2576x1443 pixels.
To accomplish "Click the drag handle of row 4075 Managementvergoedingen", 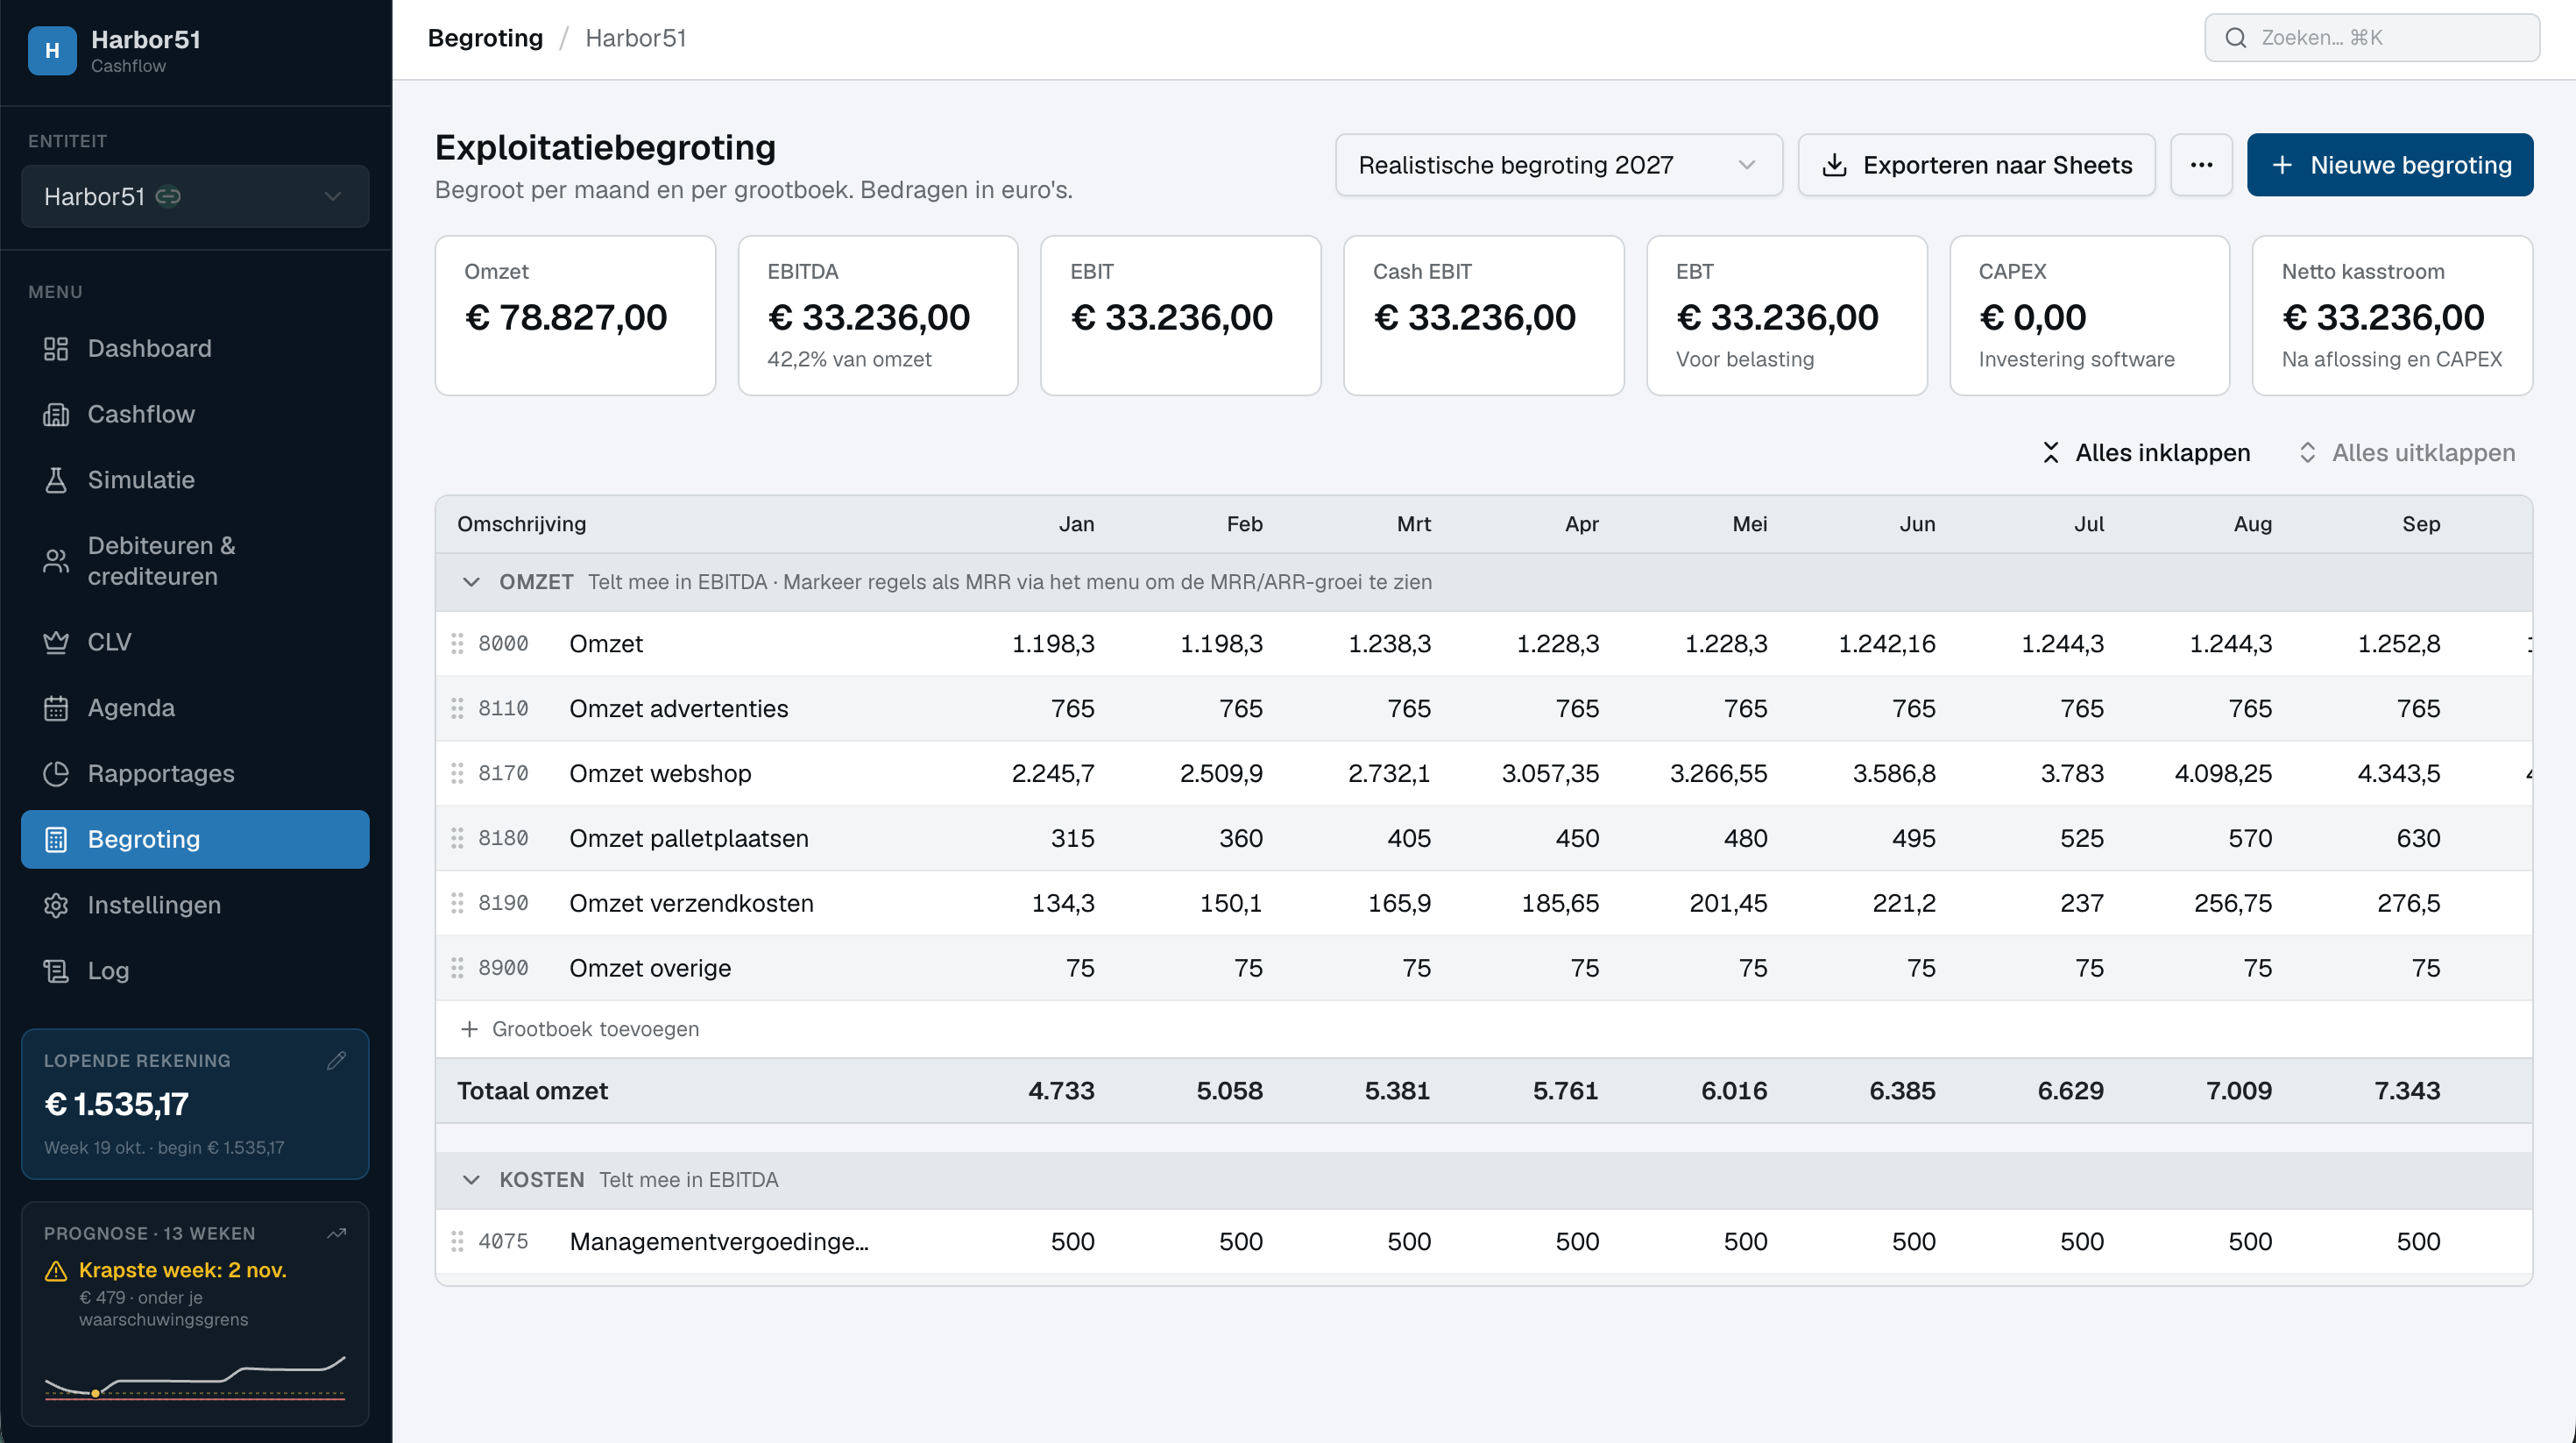I will (457, 1242).
